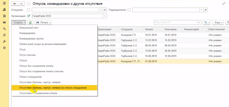Toggle the Сотрудник filter checkbox
229x107 pixels.
(28, 10)
